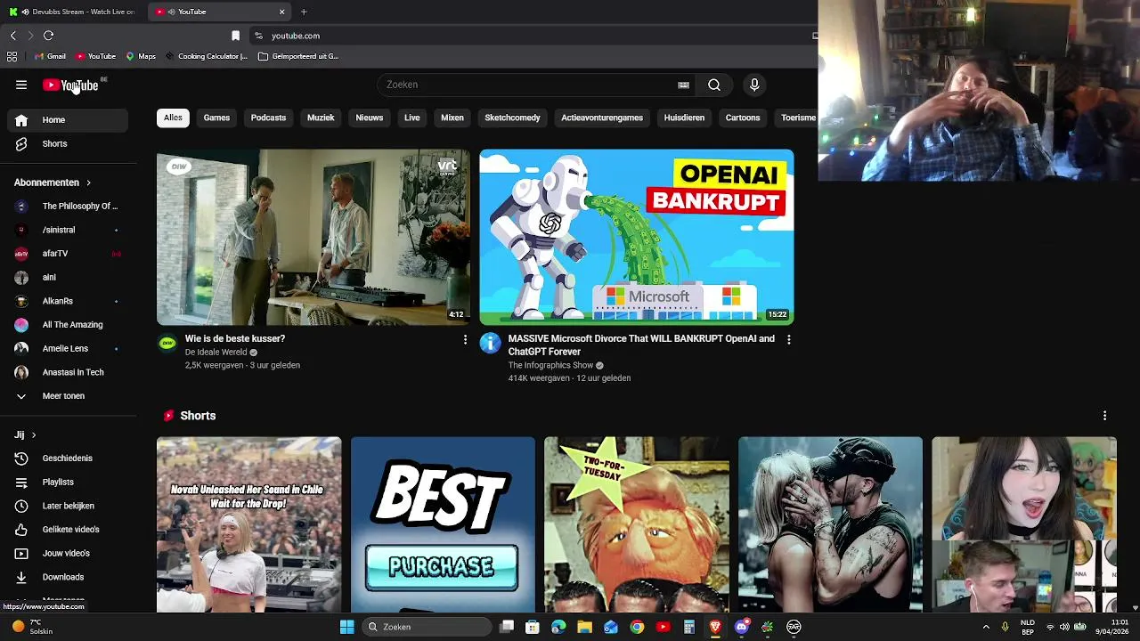Image resolution: width=1140 pixels, height=641 pixels.
Task: Click The Infographics Show channel avatar
Action: click(490, 344)
